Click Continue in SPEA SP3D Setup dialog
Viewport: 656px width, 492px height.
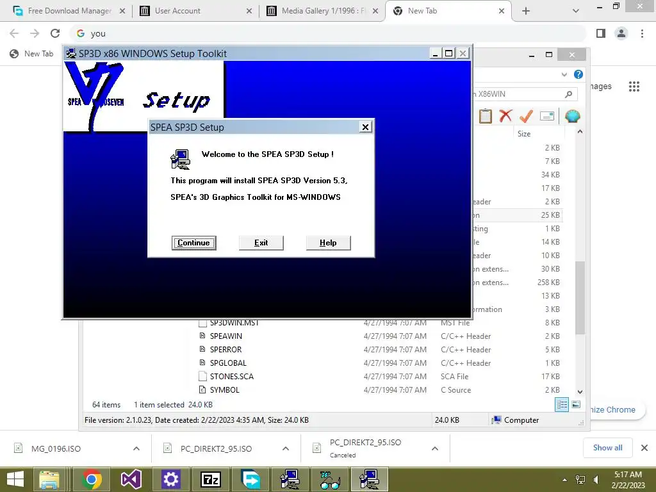click(x=193, y=243)
